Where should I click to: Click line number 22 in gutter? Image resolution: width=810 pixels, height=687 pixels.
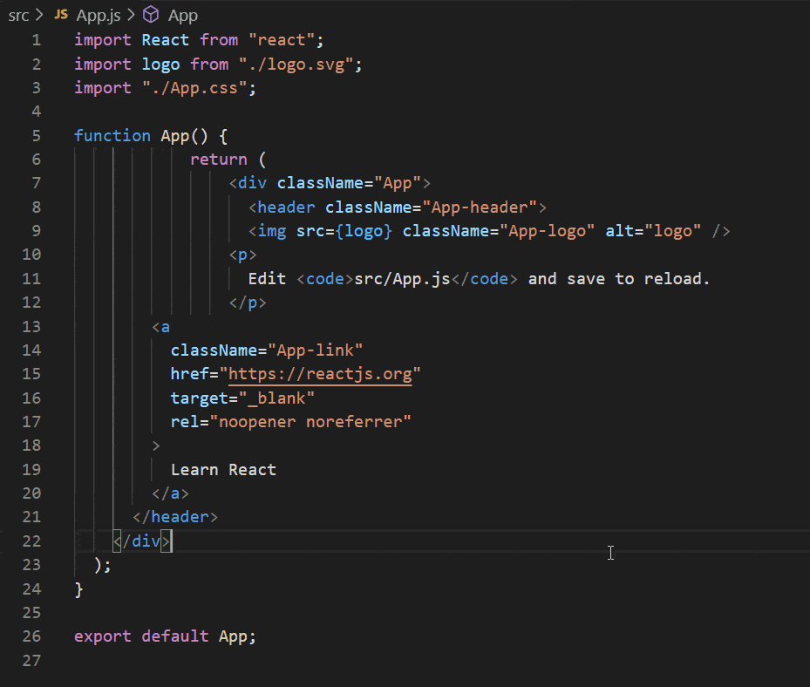click(x=31, y=541)
